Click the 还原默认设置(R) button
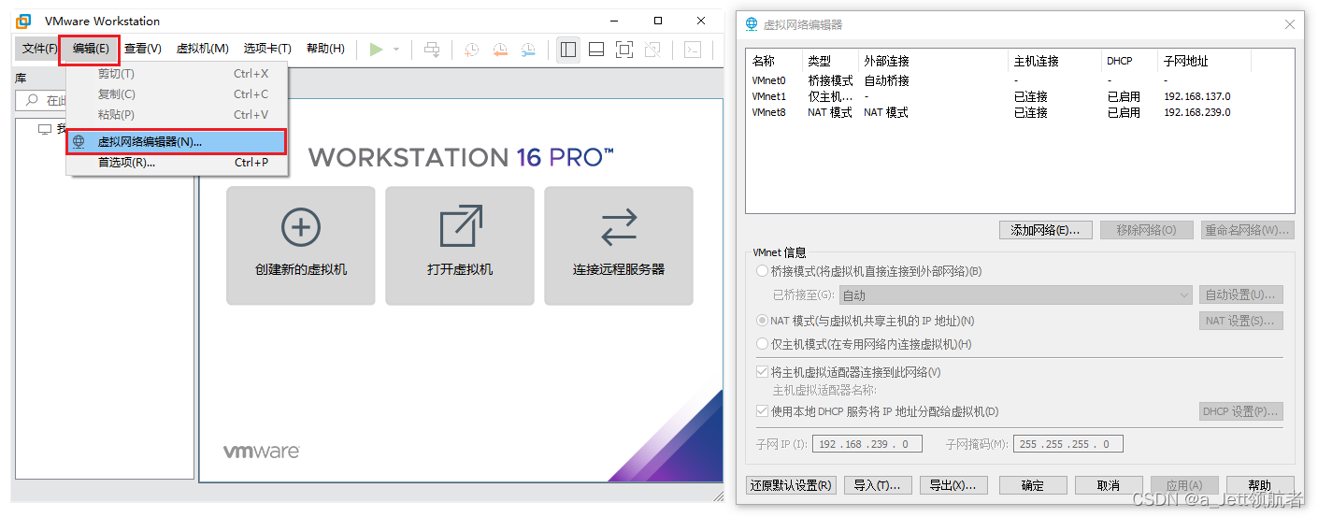 (x=791, y=485)
